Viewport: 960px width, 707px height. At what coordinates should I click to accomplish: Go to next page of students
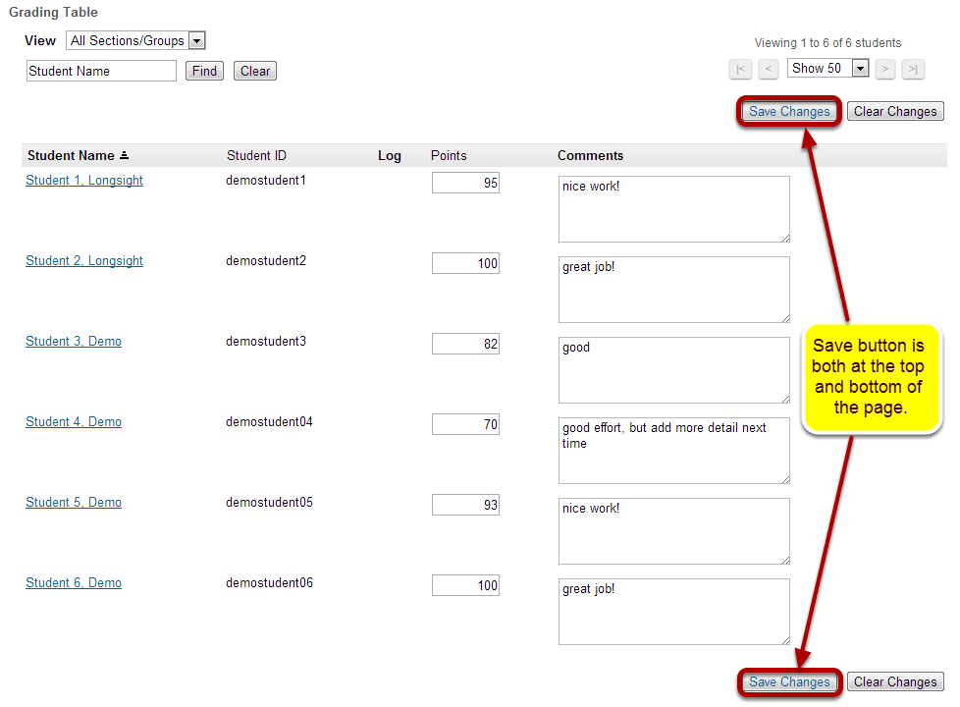[884, 70]
